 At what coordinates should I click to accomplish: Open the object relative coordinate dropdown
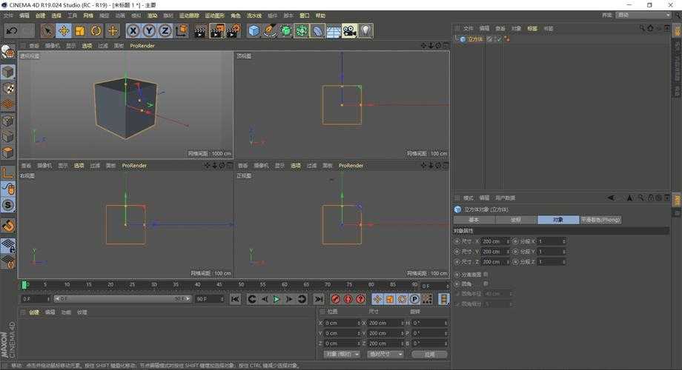point(342,354)
